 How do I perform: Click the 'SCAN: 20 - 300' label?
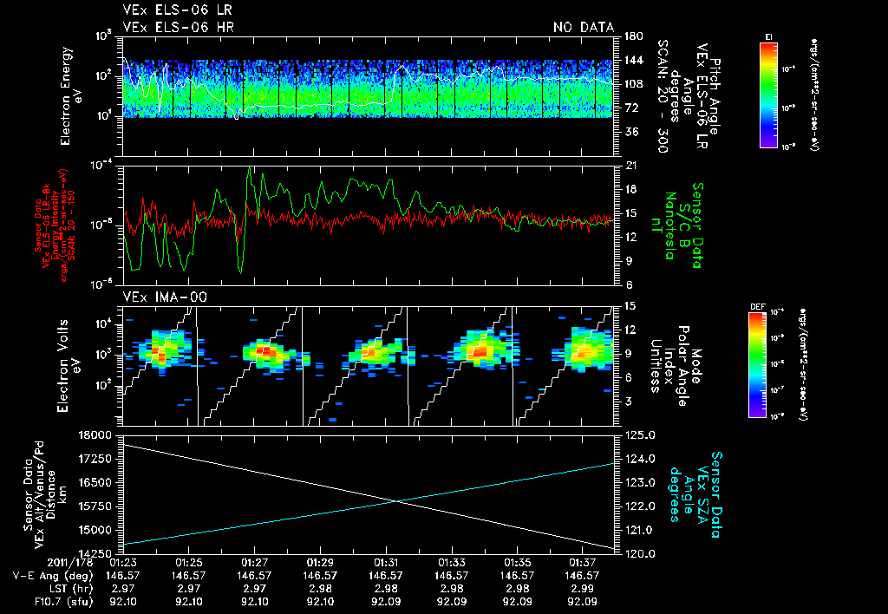click(x=662, y=96)
